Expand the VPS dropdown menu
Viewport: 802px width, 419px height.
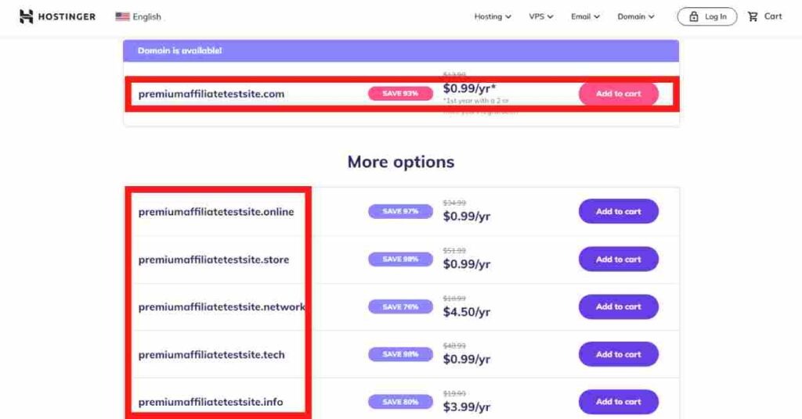541,17
